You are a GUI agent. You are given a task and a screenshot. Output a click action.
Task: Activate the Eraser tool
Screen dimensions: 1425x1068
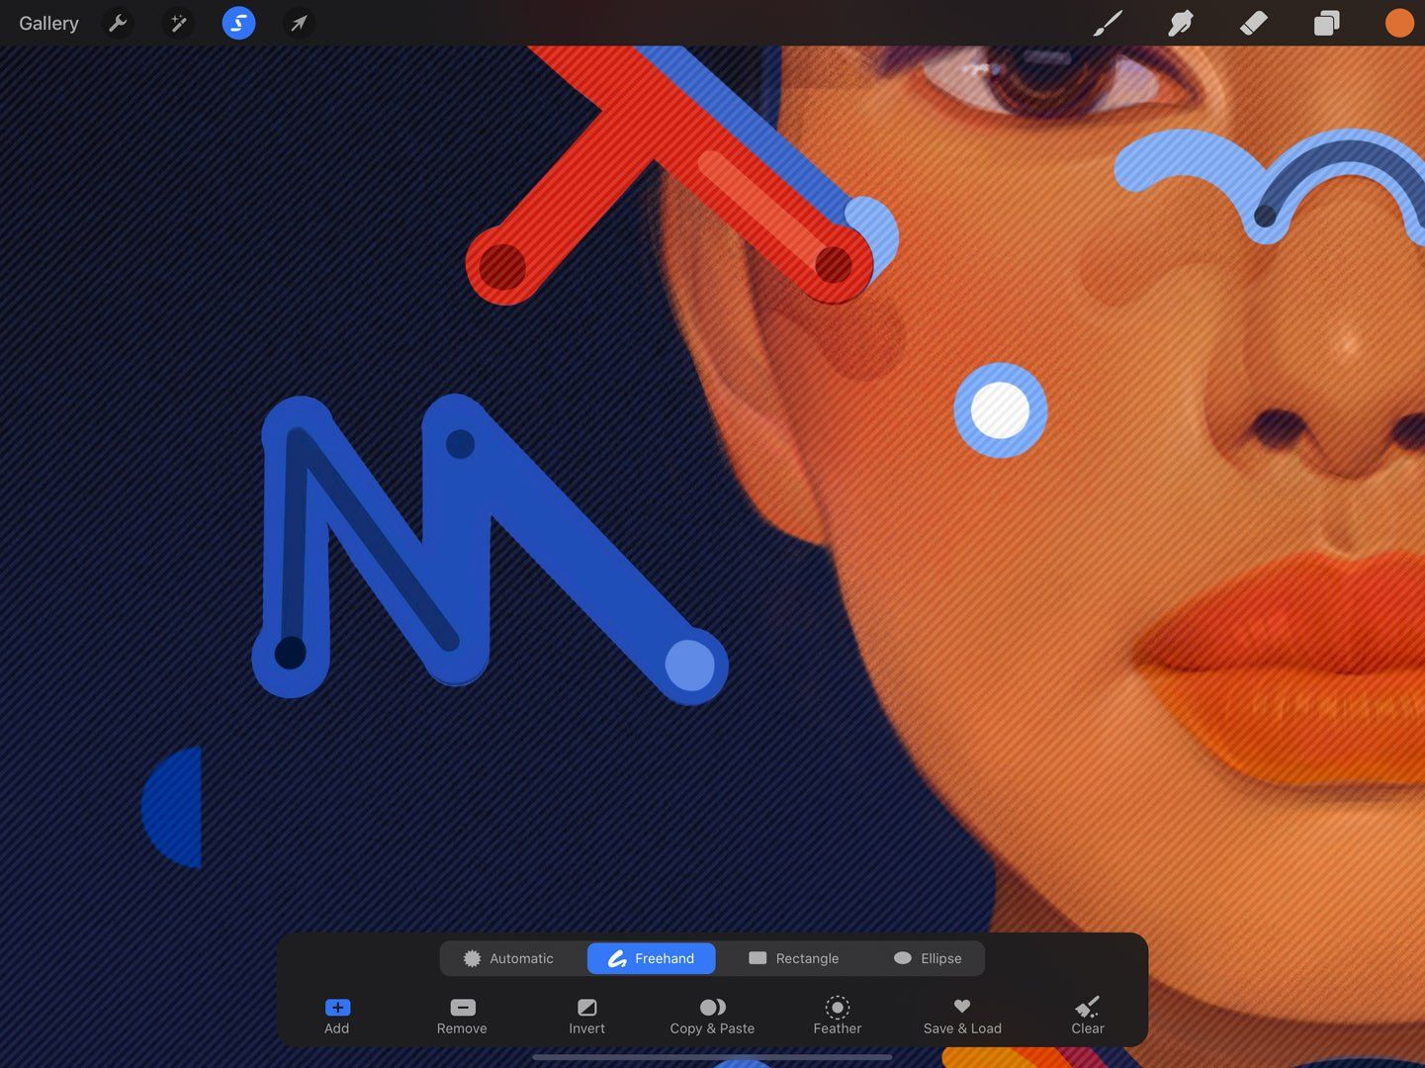[1253, 22]
